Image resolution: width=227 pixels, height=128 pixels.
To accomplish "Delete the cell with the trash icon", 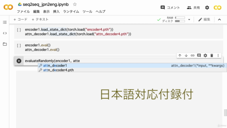I will [212, 55].
